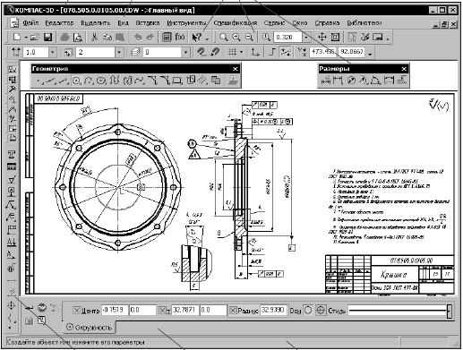The height and width of the screenshot is (350, 463).
Task: Toggle Ortho drawing mode button
Action: [272, 52]
